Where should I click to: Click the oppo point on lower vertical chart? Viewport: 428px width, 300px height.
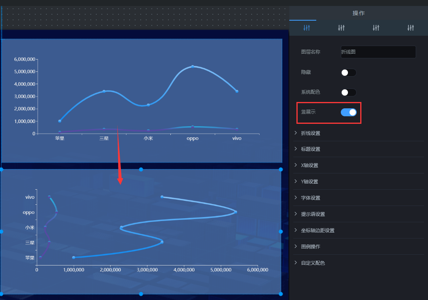235,212
